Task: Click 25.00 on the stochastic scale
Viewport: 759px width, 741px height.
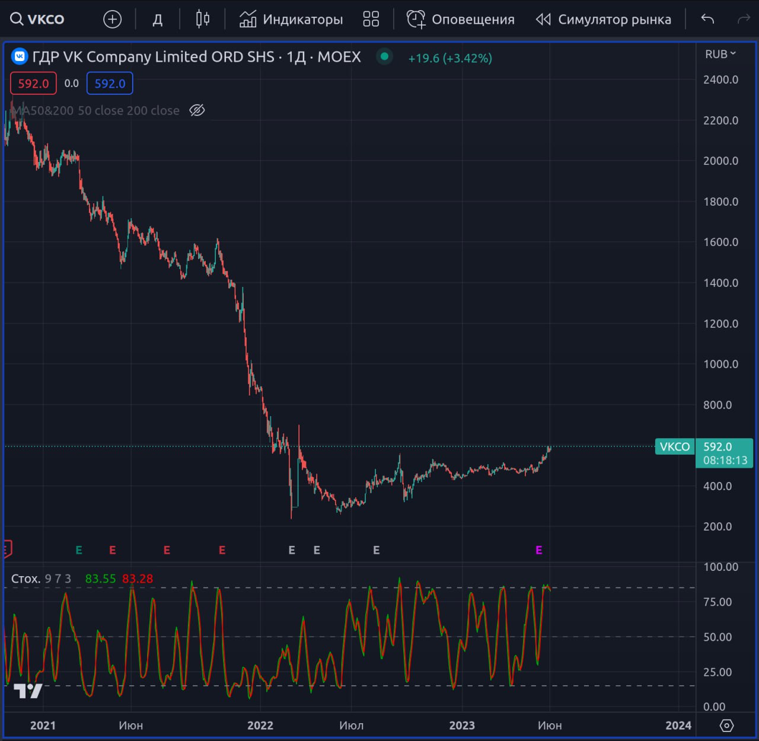Action: click(717, 672)
